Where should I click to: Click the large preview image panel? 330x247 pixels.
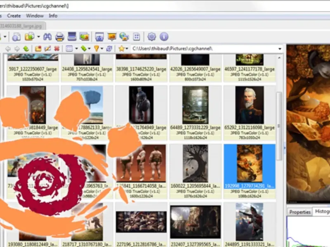(308, 123)
